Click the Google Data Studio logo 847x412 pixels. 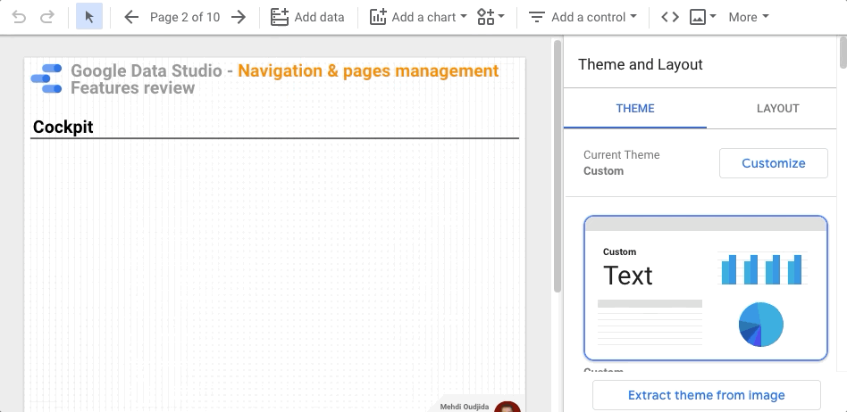point(46,78)
